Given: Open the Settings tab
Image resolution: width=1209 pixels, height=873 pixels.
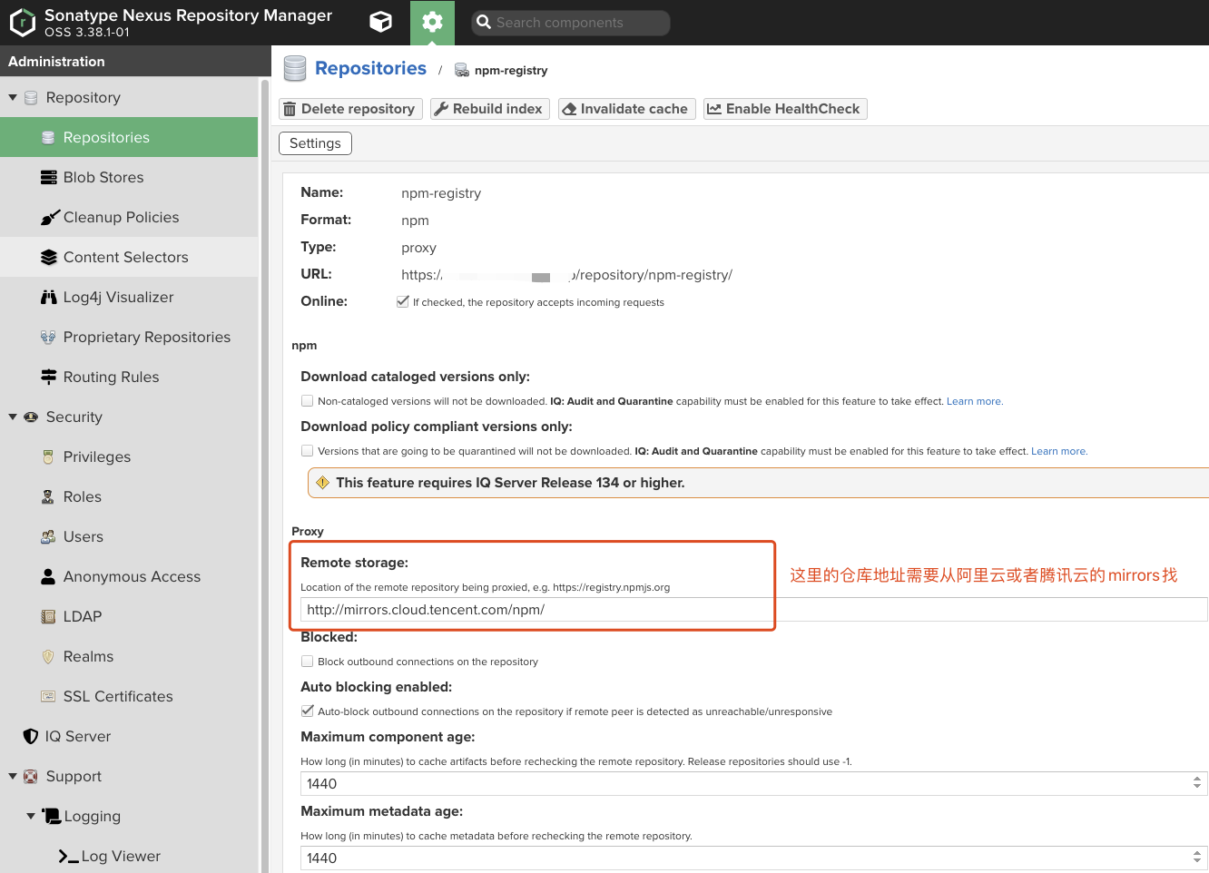Looking at the screenshot, I should click(x=315, y=143).
